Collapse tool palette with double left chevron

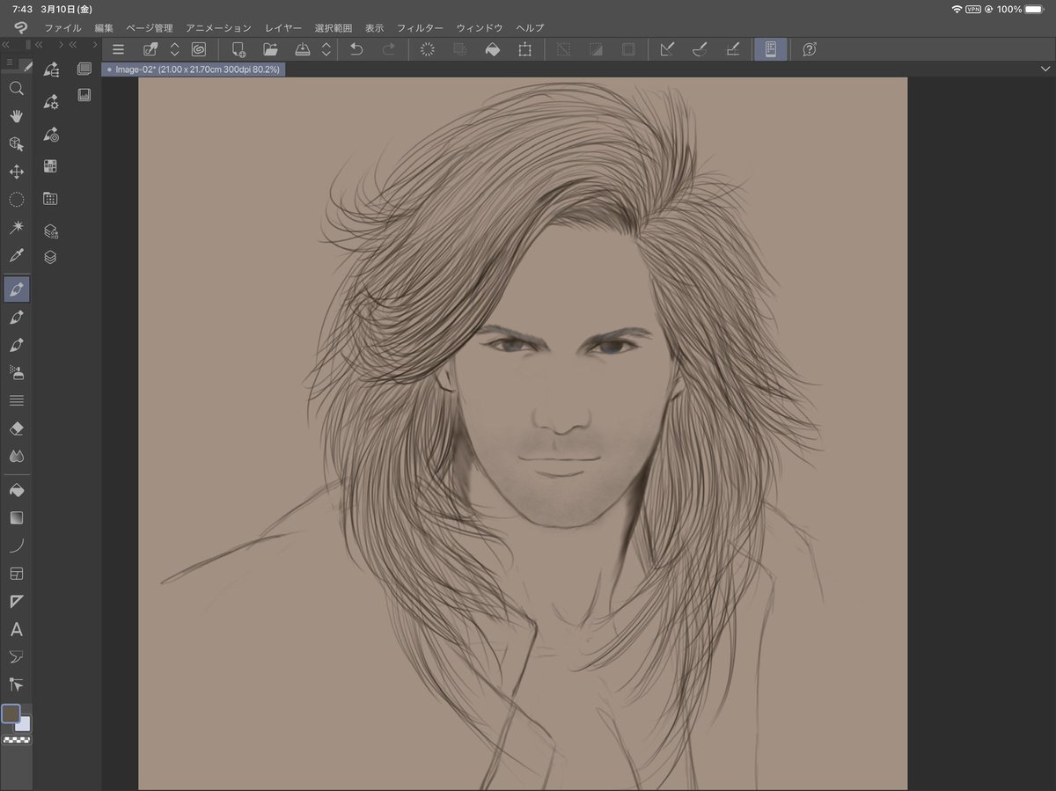tap(5, 44)
